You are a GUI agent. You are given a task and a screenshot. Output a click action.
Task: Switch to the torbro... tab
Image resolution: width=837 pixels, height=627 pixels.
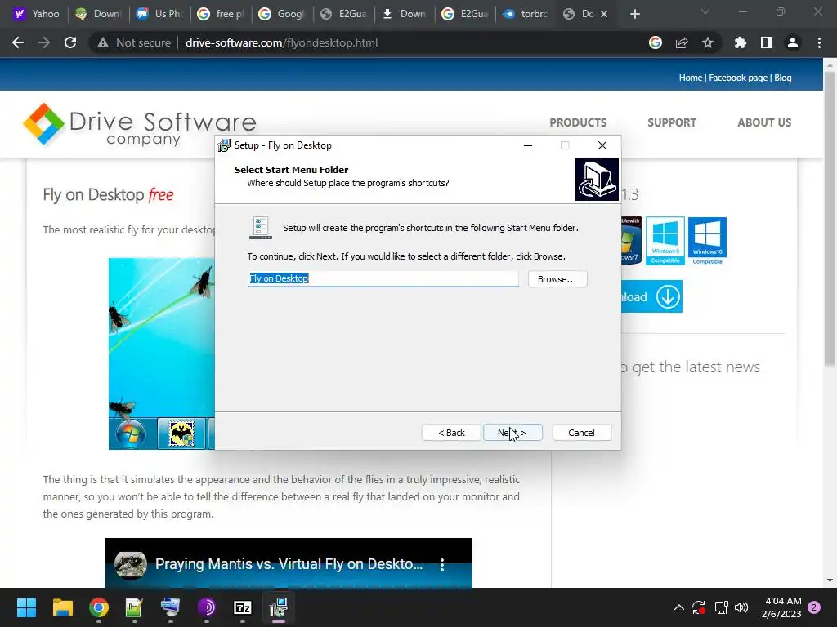(526, 14)
